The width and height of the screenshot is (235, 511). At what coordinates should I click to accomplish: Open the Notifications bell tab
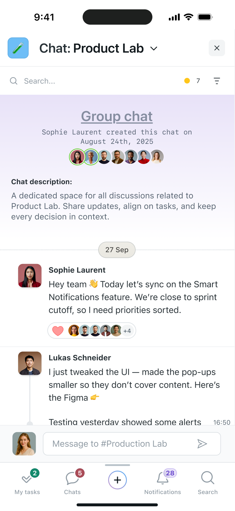[163, 483]
